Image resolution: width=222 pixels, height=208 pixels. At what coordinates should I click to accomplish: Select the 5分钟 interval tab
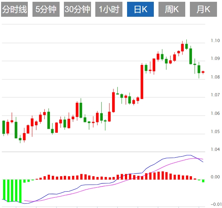(46, 9)
